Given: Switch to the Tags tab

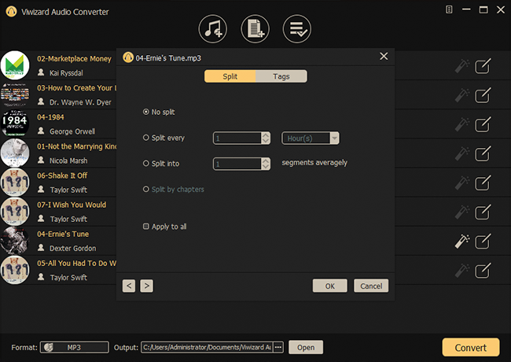Looking at the screenshot, I should [281, 76].
